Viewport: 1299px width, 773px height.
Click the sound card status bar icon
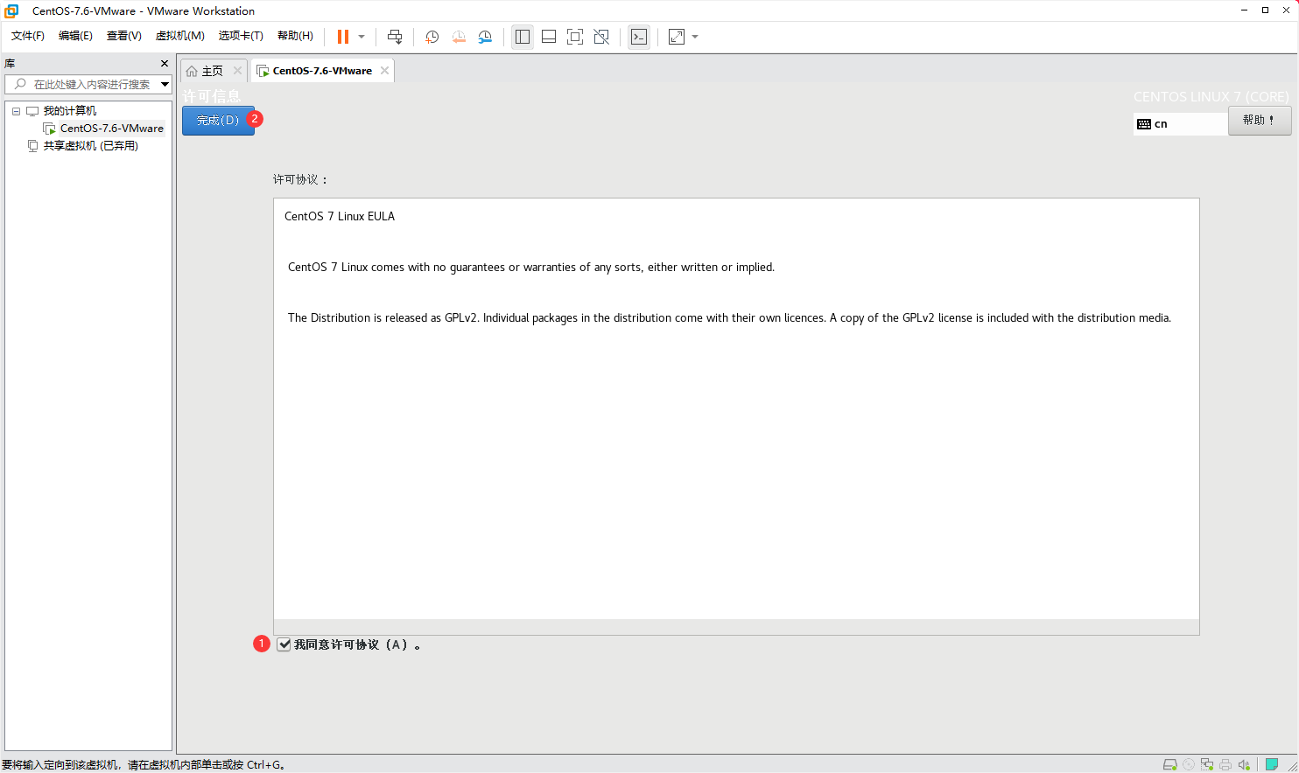click(x=1244, y=764)
